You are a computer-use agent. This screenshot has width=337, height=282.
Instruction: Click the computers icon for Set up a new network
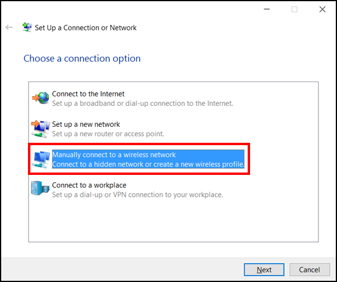click(x=41, y=129)
